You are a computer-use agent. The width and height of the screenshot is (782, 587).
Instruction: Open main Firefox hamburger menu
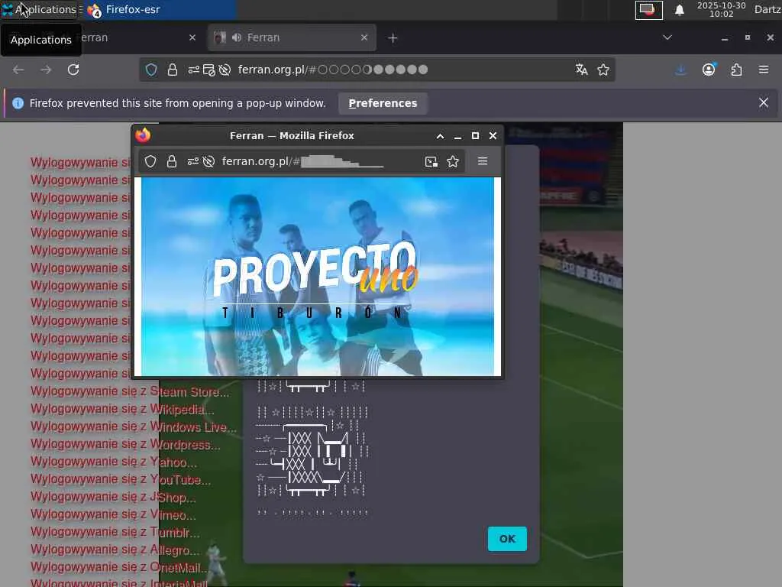764,70
